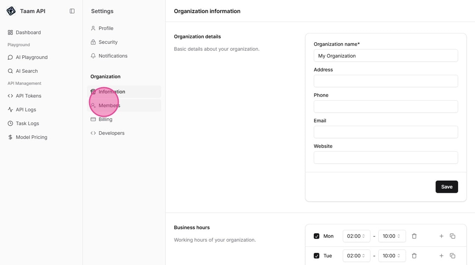
Task: Open the Developers settings link
Action: pos(111,132)
